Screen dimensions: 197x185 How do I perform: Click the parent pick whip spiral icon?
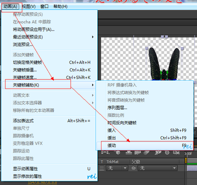pos(133,168)
